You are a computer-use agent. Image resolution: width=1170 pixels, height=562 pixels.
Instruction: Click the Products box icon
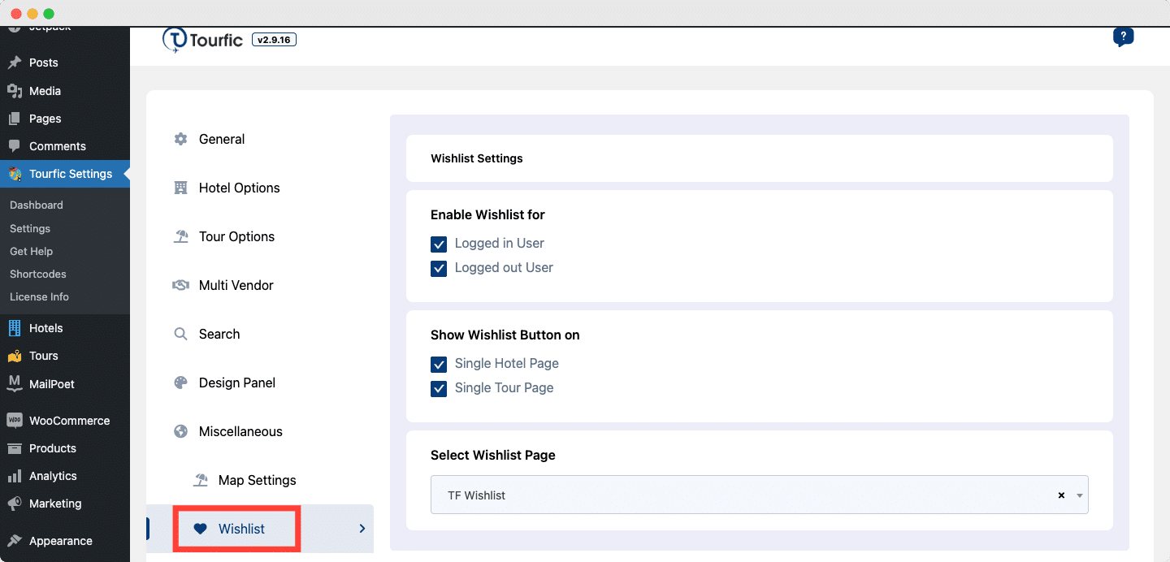point(15,448)
